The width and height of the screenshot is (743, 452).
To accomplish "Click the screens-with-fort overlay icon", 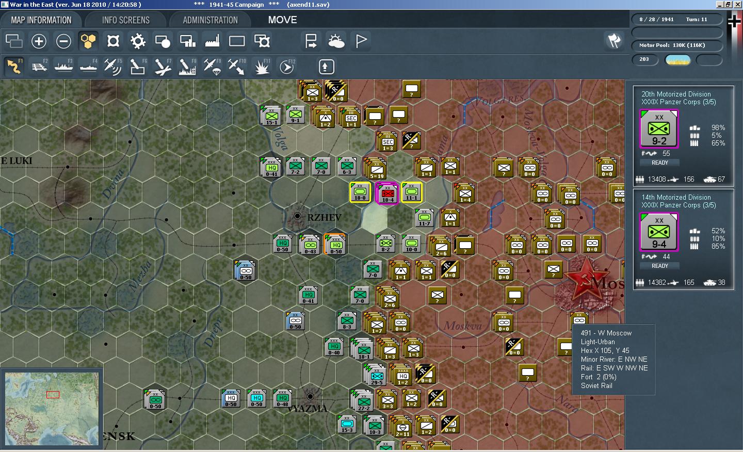I will (262, 41).
